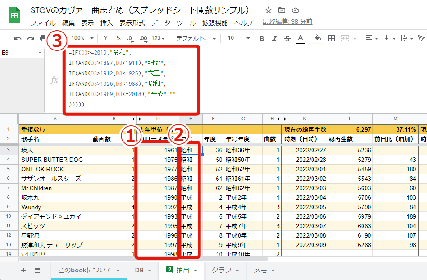Click the move to folder icon
Viewport: 427px width, 280px height.
(x=282, y=10)
